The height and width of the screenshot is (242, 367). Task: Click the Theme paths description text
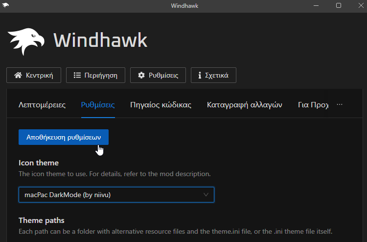point(175,231)
